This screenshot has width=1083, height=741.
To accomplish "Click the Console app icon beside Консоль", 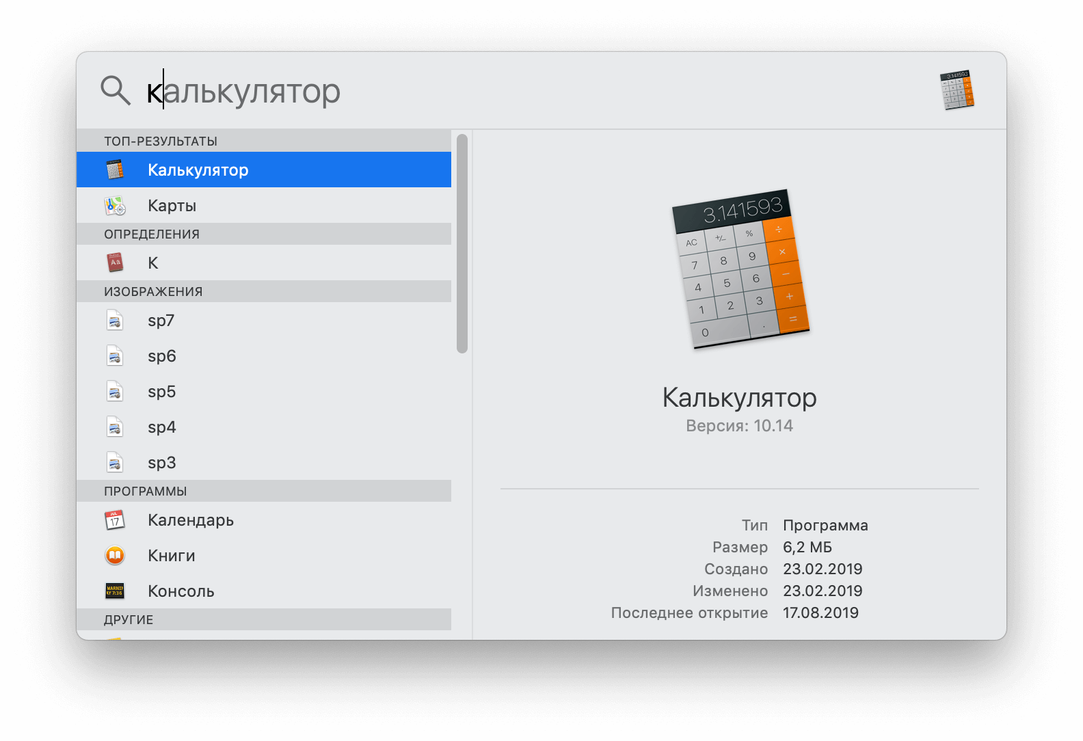I will pos(115,591).
